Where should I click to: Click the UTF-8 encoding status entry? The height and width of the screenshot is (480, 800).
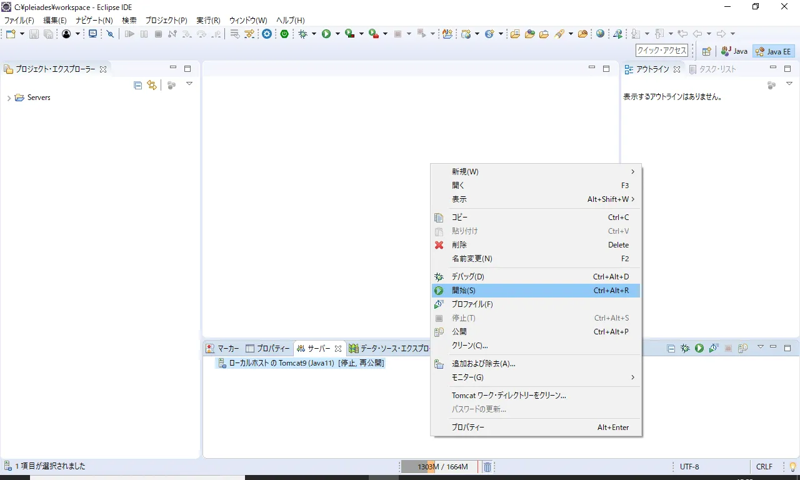689,466
